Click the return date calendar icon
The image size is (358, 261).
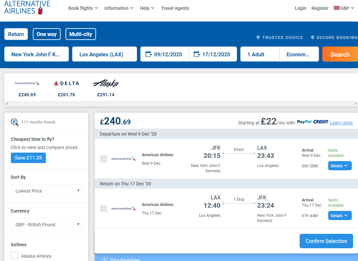pos(197,54)
